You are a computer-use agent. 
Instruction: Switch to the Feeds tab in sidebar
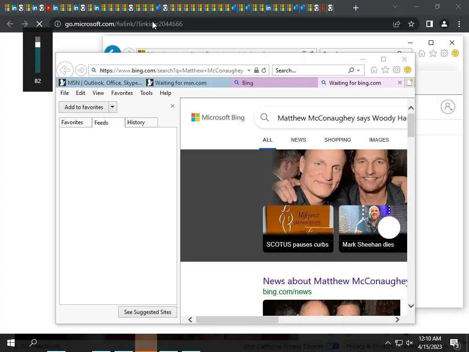pyautogui.click(x=108, y=122)
